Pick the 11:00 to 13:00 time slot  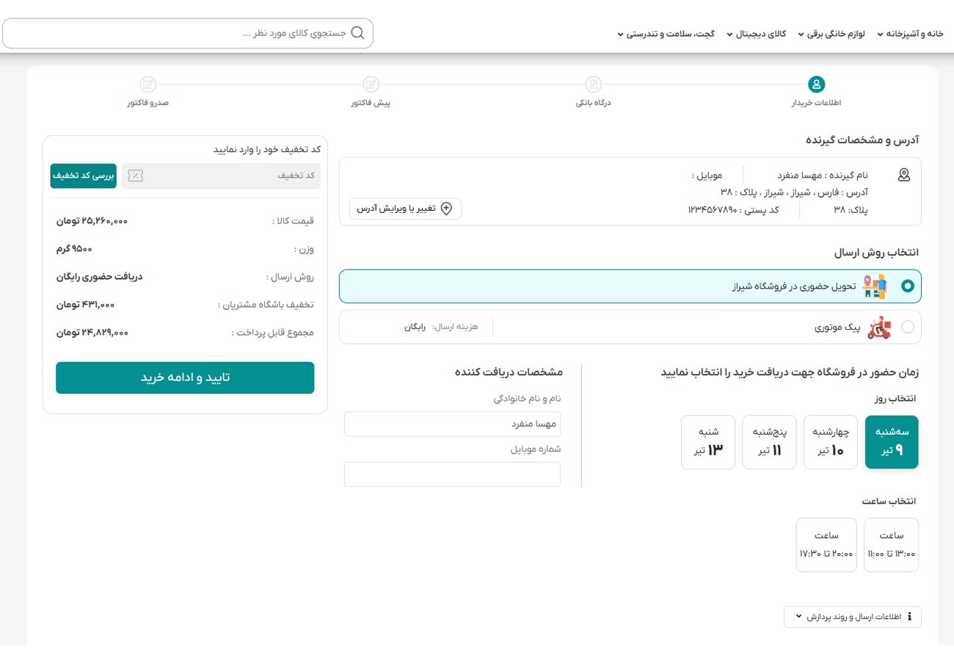(x=892, y=545)
